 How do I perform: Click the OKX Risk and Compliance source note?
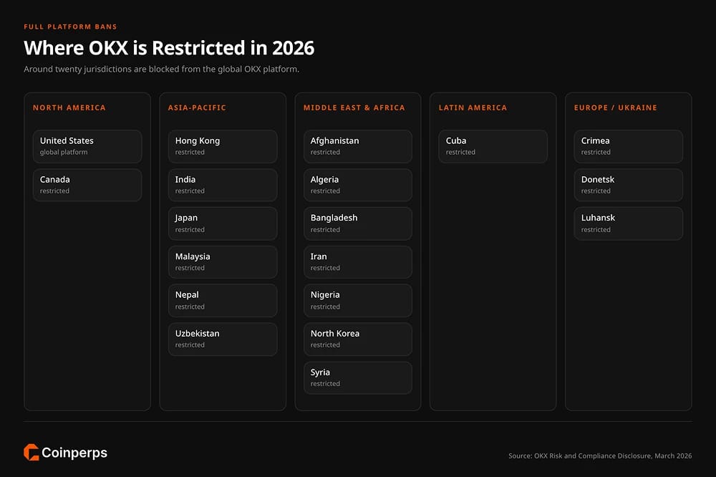[600, 456]
